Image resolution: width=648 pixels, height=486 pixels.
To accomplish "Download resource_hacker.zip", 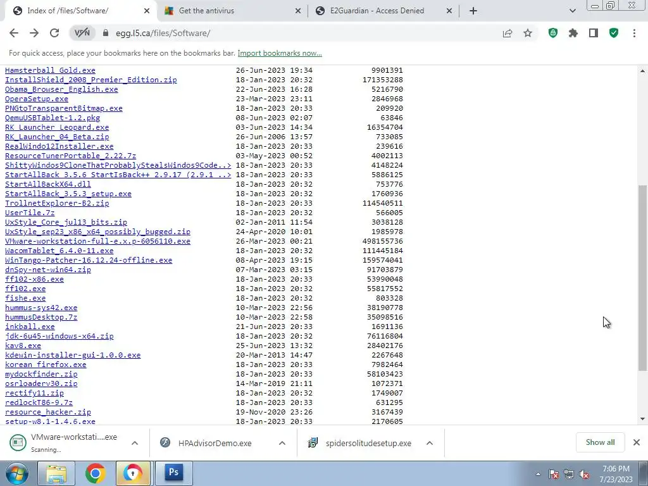I will (x=48, y=413).
